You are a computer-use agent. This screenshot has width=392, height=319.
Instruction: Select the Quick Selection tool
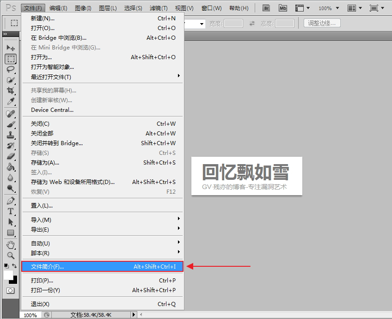coord(11,80)
